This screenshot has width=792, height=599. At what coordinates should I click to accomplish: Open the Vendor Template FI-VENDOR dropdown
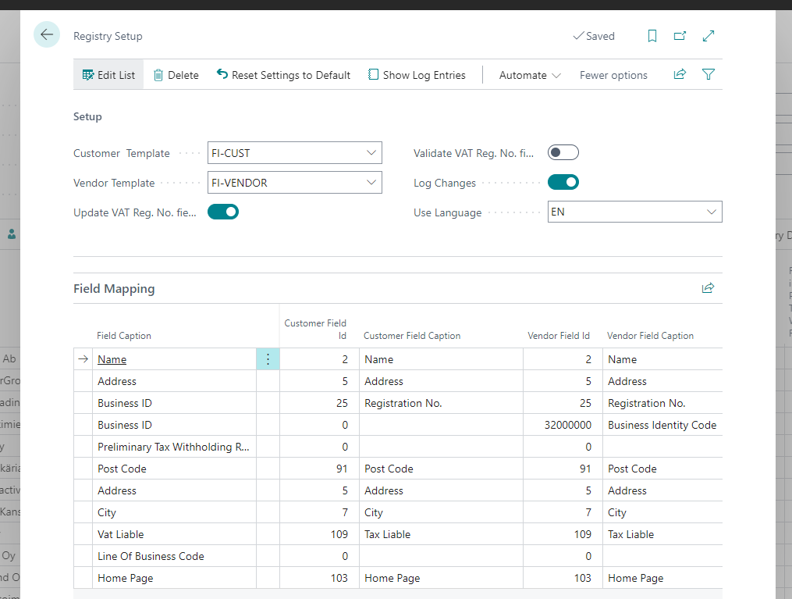(372, 182)
